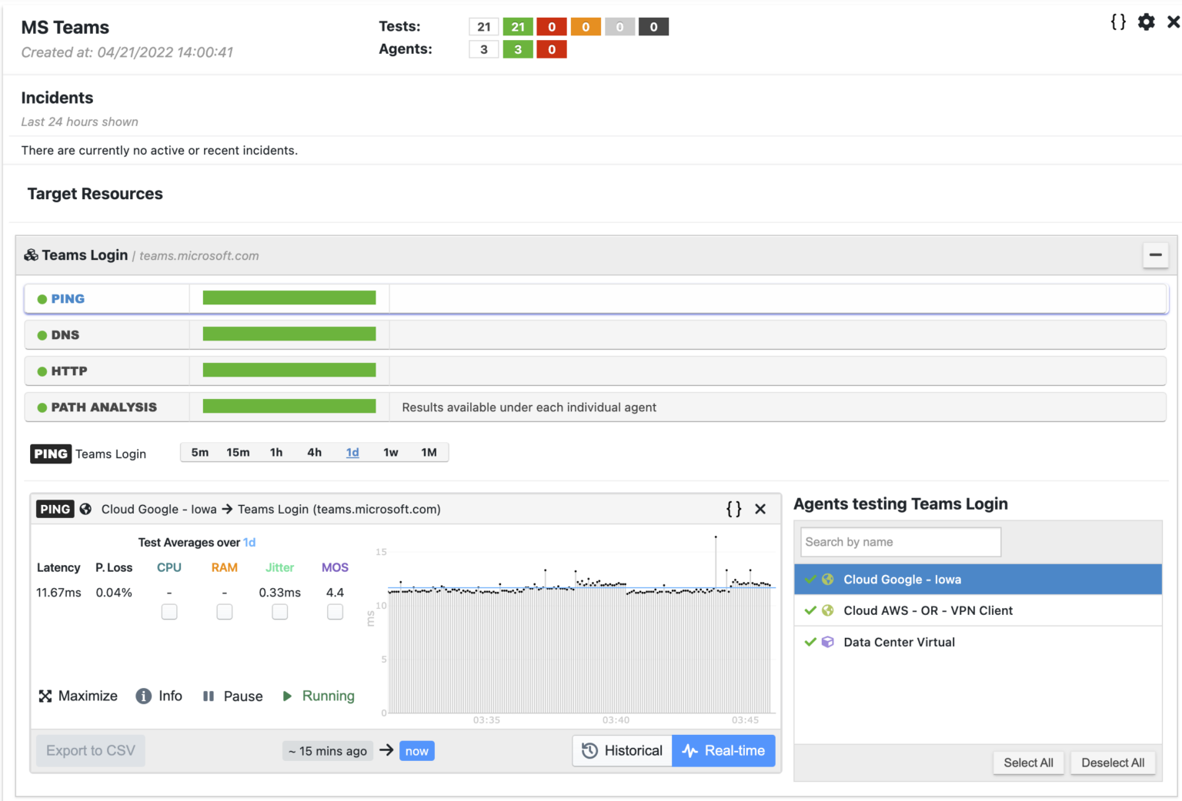Switch to Historical view
This screenshot has height=801, width=1182.
pos(622,750)
